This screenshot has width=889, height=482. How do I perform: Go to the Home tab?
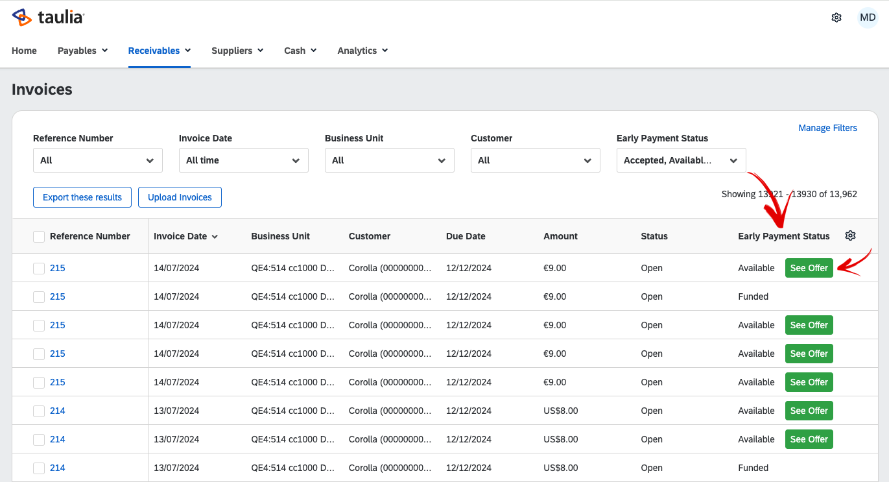tap(24, 51)
